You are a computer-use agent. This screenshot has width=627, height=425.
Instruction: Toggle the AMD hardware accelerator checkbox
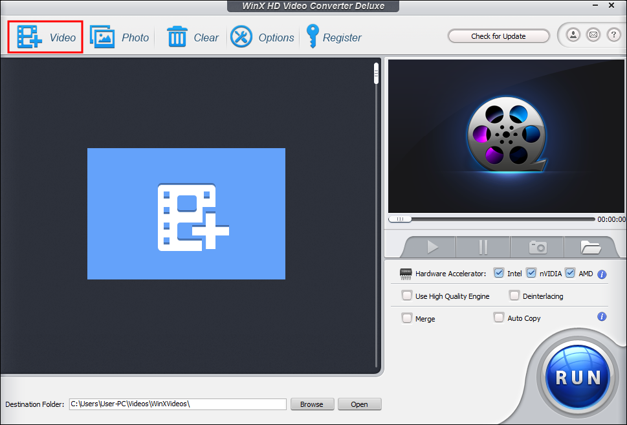[x=570, y=273]
